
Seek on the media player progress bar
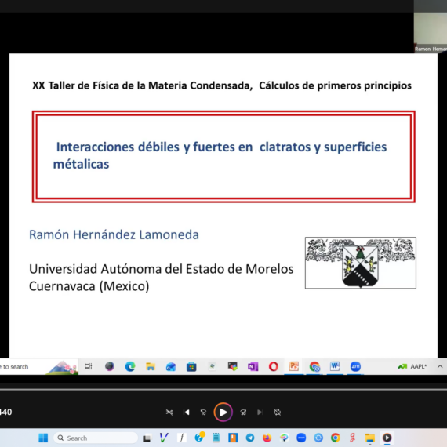coord(223,389)
